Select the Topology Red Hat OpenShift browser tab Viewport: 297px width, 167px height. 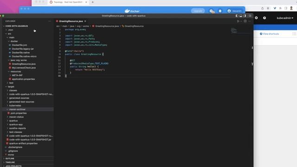click(68, 2)
